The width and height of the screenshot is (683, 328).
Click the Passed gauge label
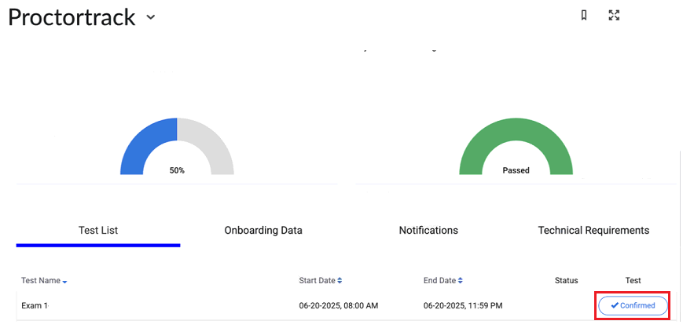tap(516, 170)
